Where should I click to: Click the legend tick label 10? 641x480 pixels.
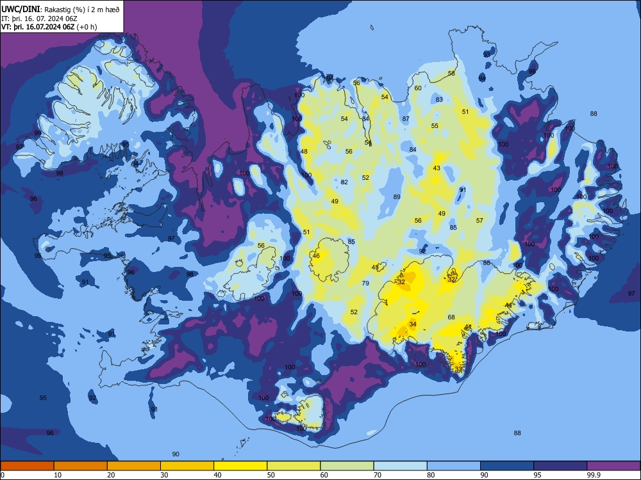tap(58, 475)
